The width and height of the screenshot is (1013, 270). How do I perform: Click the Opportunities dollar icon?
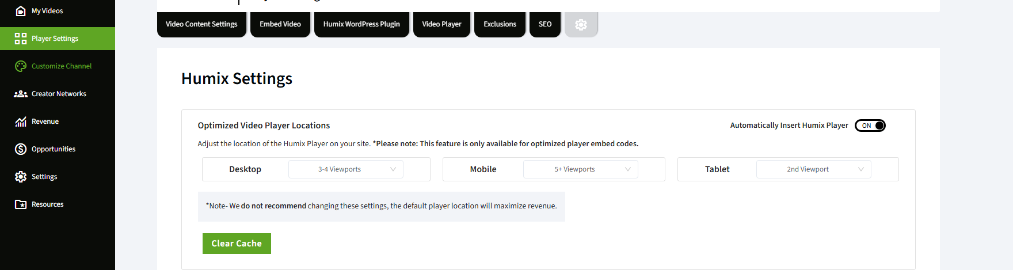21,149
